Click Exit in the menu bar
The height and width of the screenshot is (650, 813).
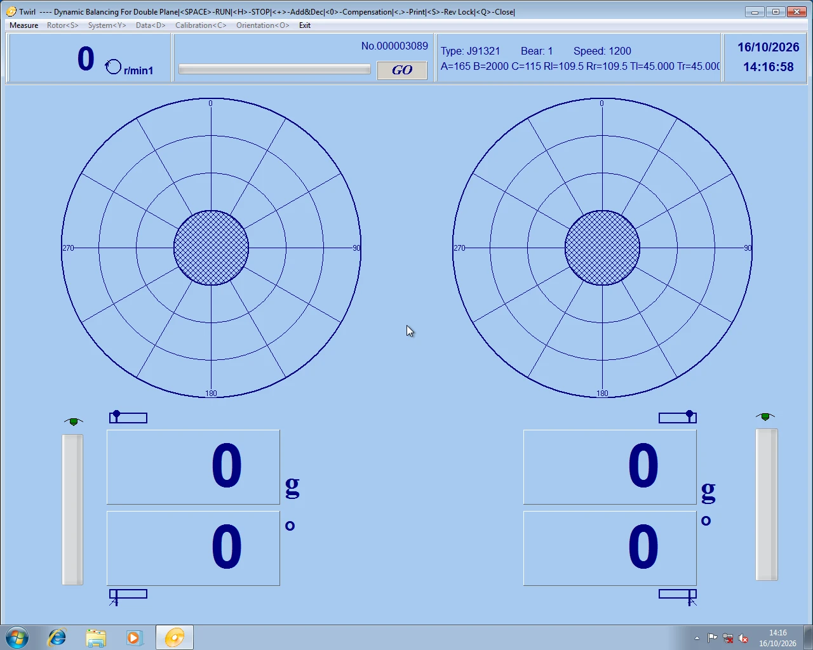point(305,25)
